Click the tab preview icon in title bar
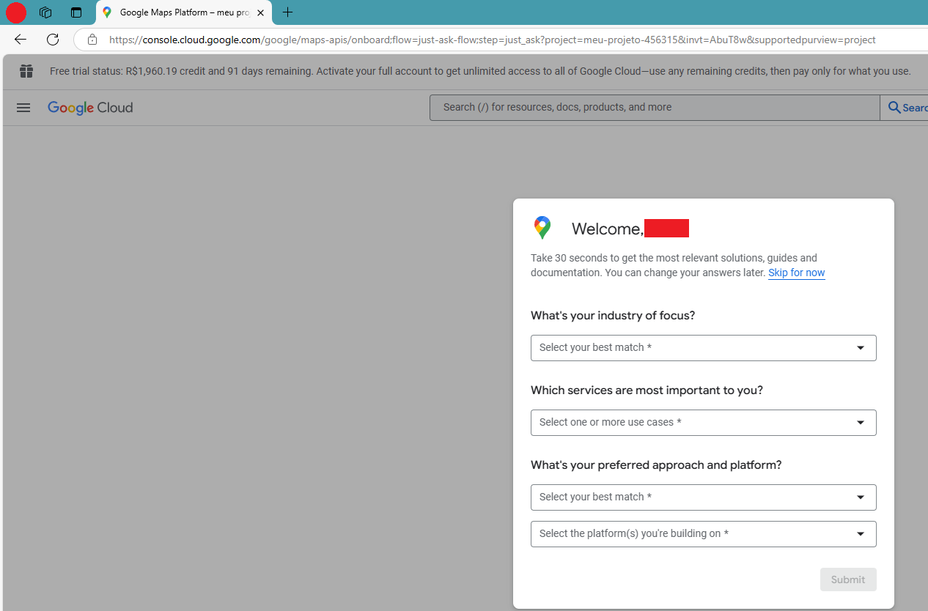The height and width of the screenshot is (611, 928). 76,12
